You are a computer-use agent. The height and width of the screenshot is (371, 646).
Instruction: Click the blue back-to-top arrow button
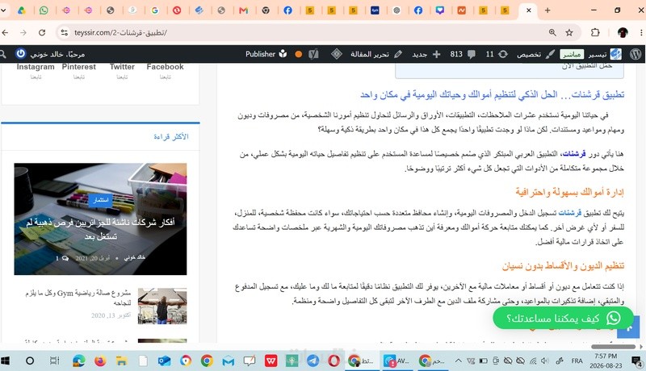tap(629, 327)
